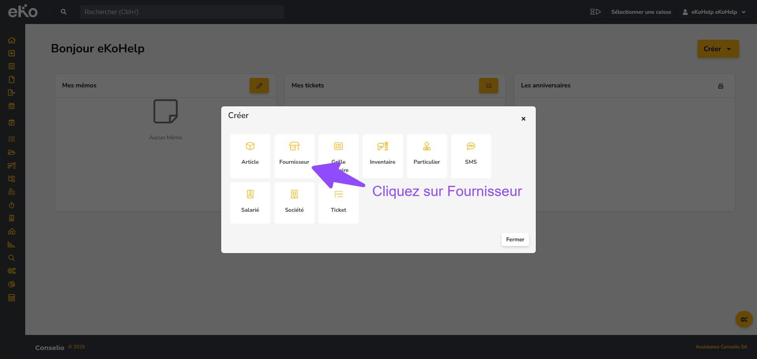Expand the Créer dropdown button
Image resolution: width=757 pixels, height=359 pixels.
(718, 49)
